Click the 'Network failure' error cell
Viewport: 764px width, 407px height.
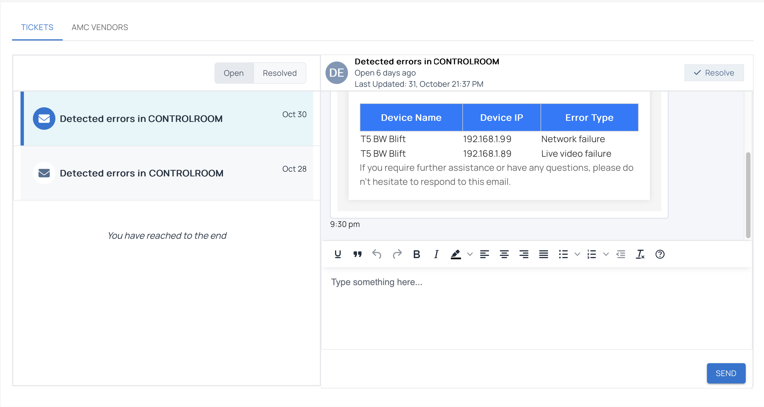[573, 139]
